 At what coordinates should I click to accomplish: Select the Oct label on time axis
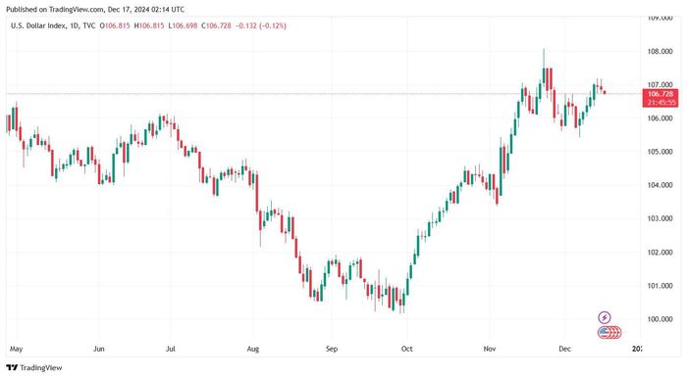[x=407, y=349]
